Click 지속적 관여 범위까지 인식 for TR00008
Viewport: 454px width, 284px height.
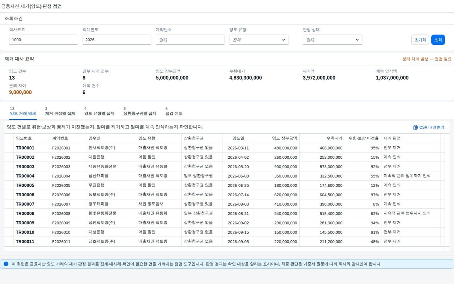coord(407,213)
